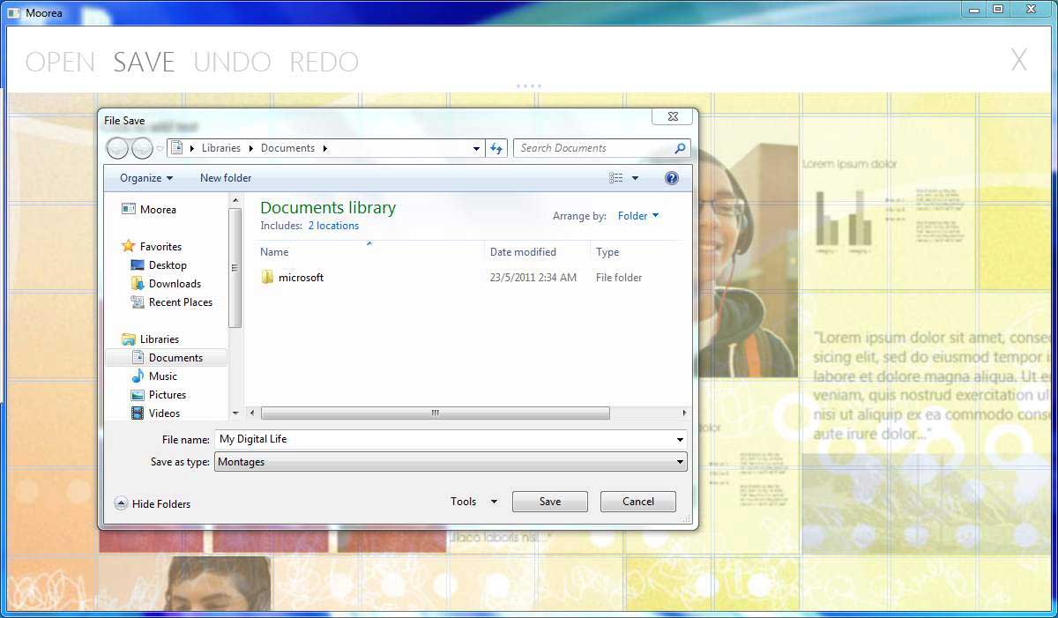Open the Arrange by Folder dropdown
The image size is (1058, 618).
tap(638, 216)
